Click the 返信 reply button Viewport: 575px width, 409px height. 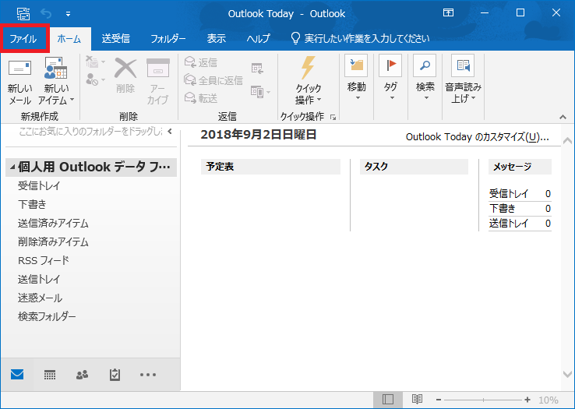[x=201, y=62]
